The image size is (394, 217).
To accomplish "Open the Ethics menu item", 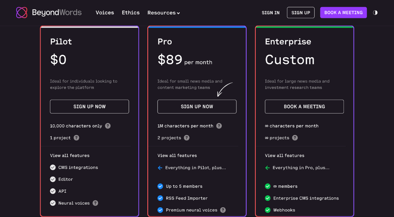I will pyautogui.click(x=131, y=13).
